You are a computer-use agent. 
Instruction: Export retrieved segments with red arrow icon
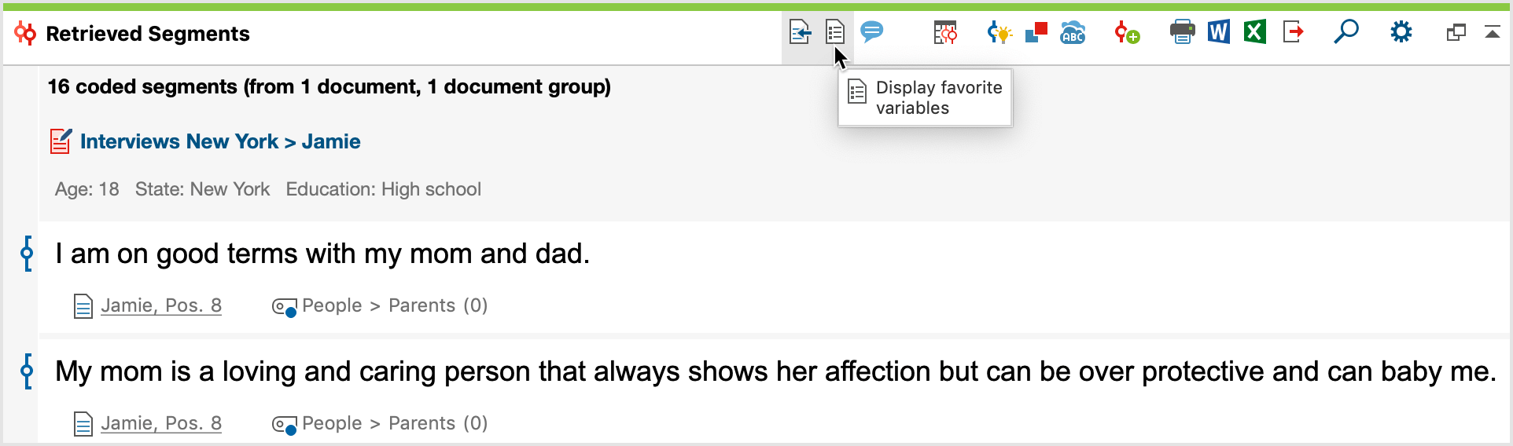[x=1293, y=32]
